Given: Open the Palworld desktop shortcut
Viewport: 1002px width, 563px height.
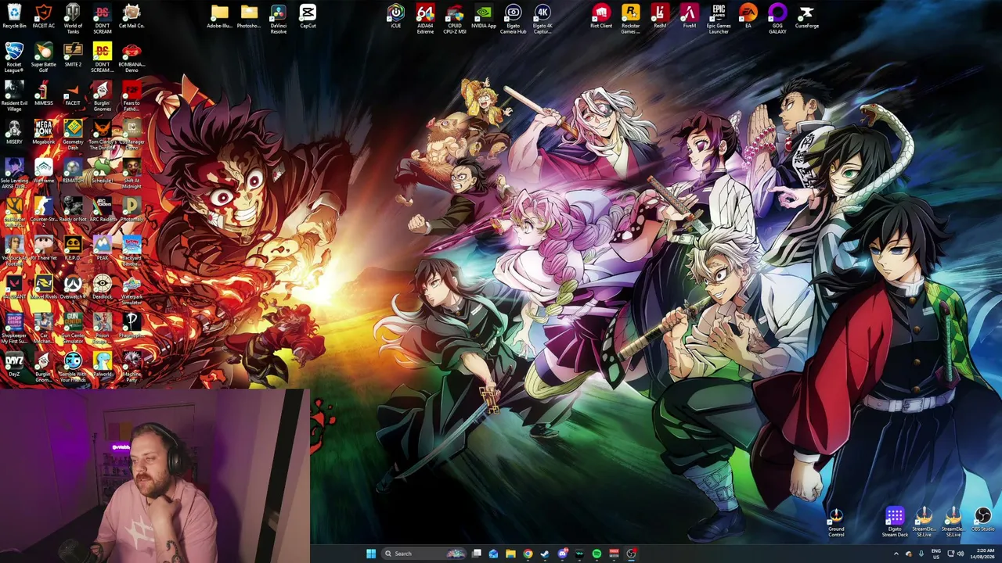Looking at the screenshot, I should tap(103, 364).
